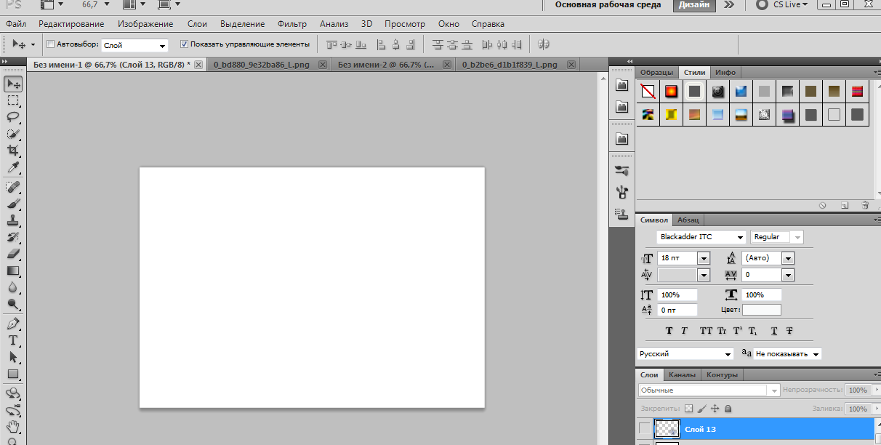
Task: Toggle visibility of Слой 13 layer
Action: 644,428
